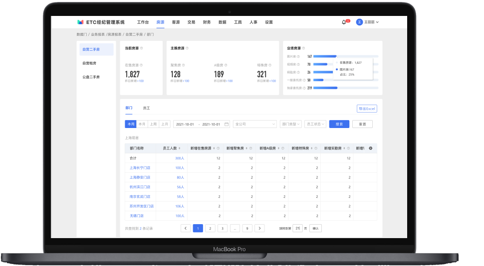Screen dimensions: 484x266
Task: Click the user avatar 王丽丽
Action: click(359, 22)
